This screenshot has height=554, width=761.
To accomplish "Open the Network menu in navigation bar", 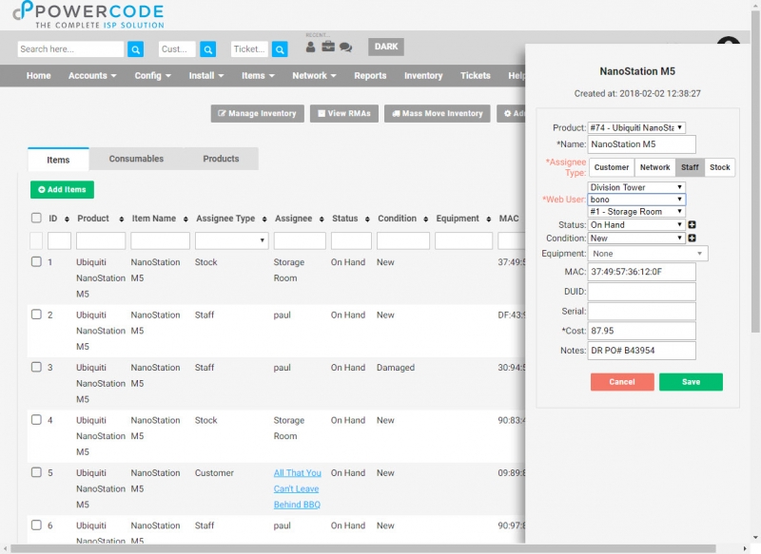I will point(314,76).
